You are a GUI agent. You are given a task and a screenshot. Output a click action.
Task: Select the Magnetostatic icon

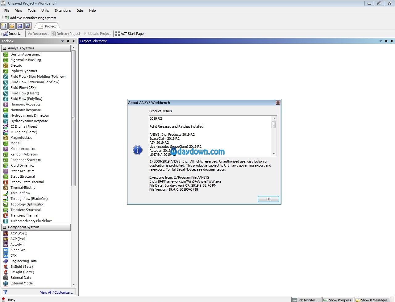click(x=6, y=138)
